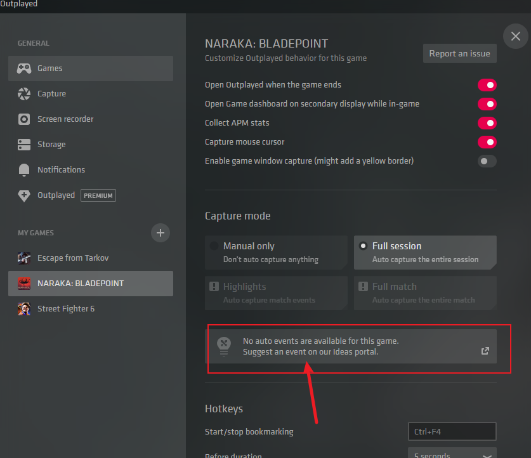Select Street Fighter 6 in My Games
This screenshot has height=458, width=531.
pyautogui.click(x=66, y=309)
